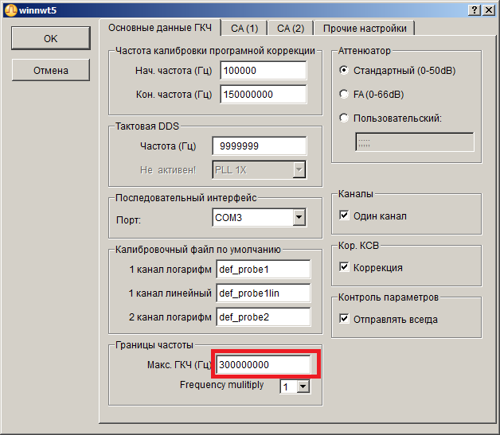This screenshot has height=435, width=500.
Task: Open the Прочие настройки tab
Action: coord(365,29)
